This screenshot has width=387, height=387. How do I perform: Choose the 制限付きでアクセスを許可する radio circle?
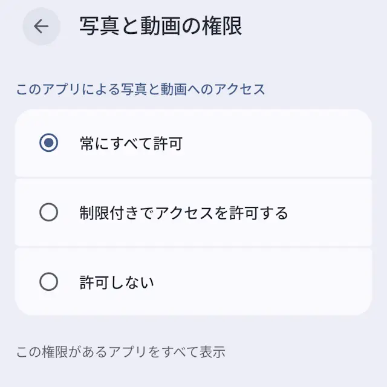48,212
